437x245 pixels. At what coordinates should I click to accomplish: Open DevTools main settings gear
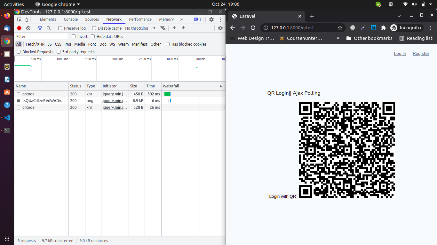pos(211,19)
